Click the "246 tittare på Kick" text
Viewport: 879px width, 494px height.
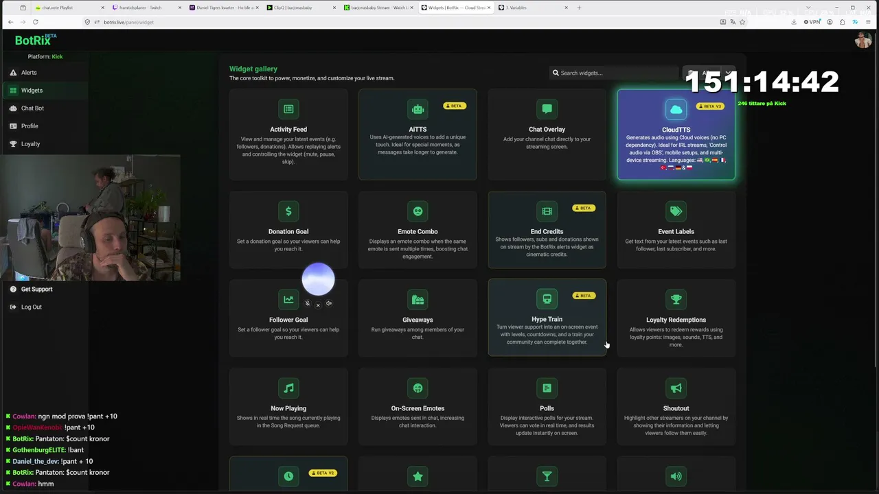[762, 104]
